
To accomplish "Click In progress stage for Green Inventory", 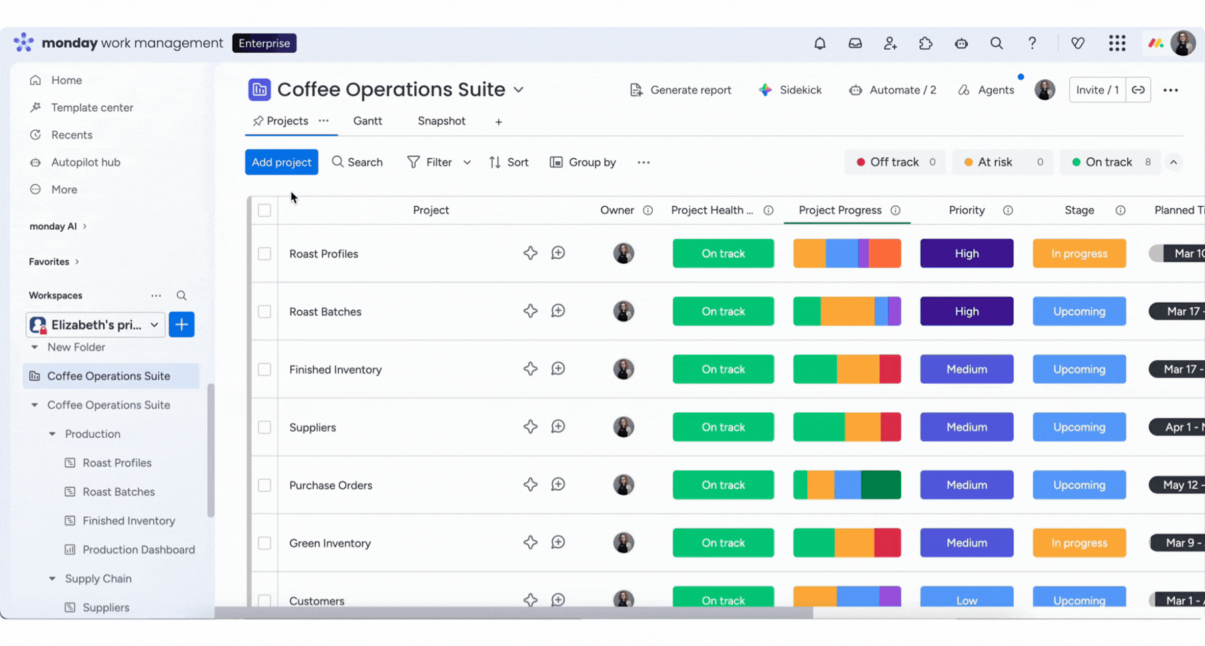I will [1079, 543].
